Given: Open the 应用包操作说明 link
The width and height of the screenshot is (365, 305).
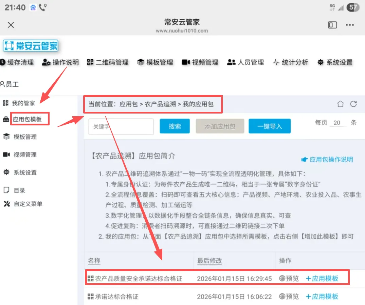Looking at the screenshot, I should (327, 159).
